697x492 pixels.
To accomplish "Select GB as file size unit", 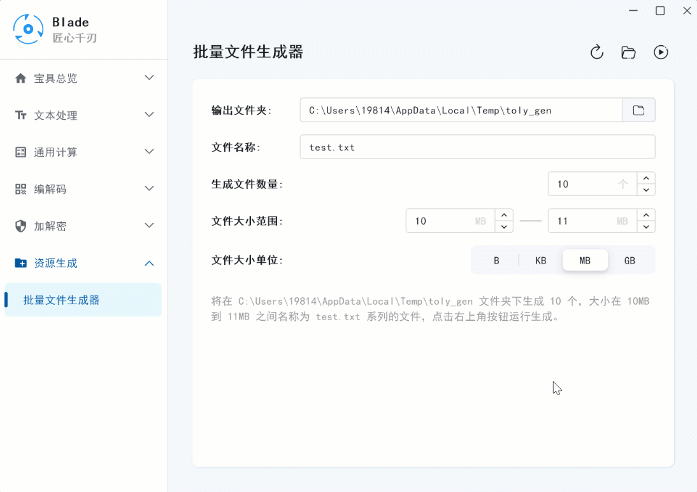I will (629, 260).
